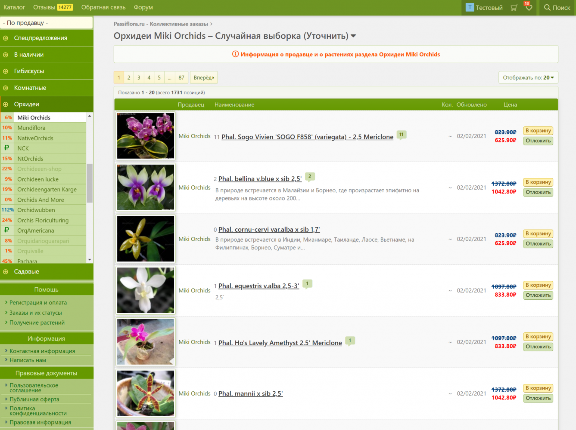Click the info icon in seller information banner

(235, 54)
